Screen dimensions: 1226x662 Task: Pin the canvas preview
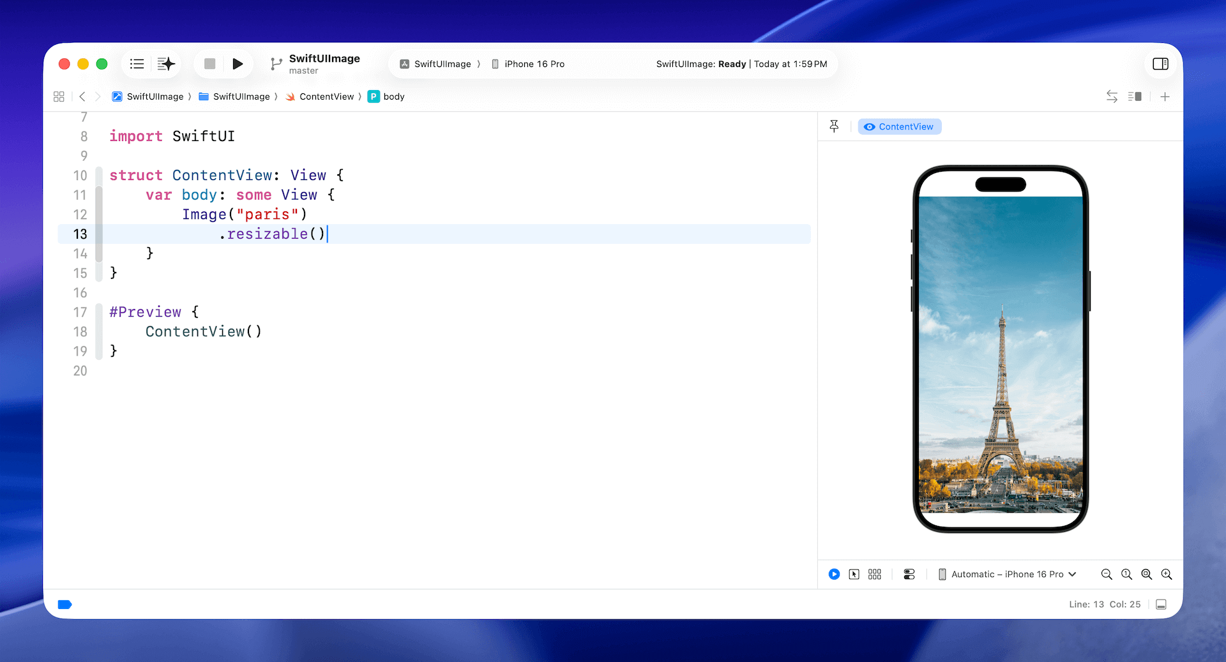tap(834, 126)
